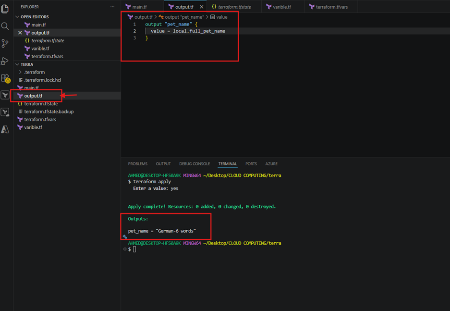Open main.tf in TERRA file tree

point(67,88)
